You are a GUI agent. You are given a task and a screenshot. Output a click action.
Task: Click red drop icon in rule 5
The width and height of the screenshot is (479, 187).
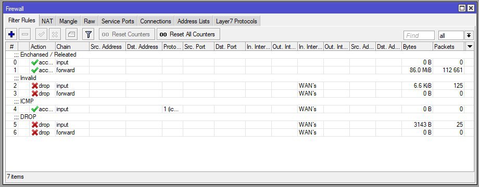(x=35, y=125)
